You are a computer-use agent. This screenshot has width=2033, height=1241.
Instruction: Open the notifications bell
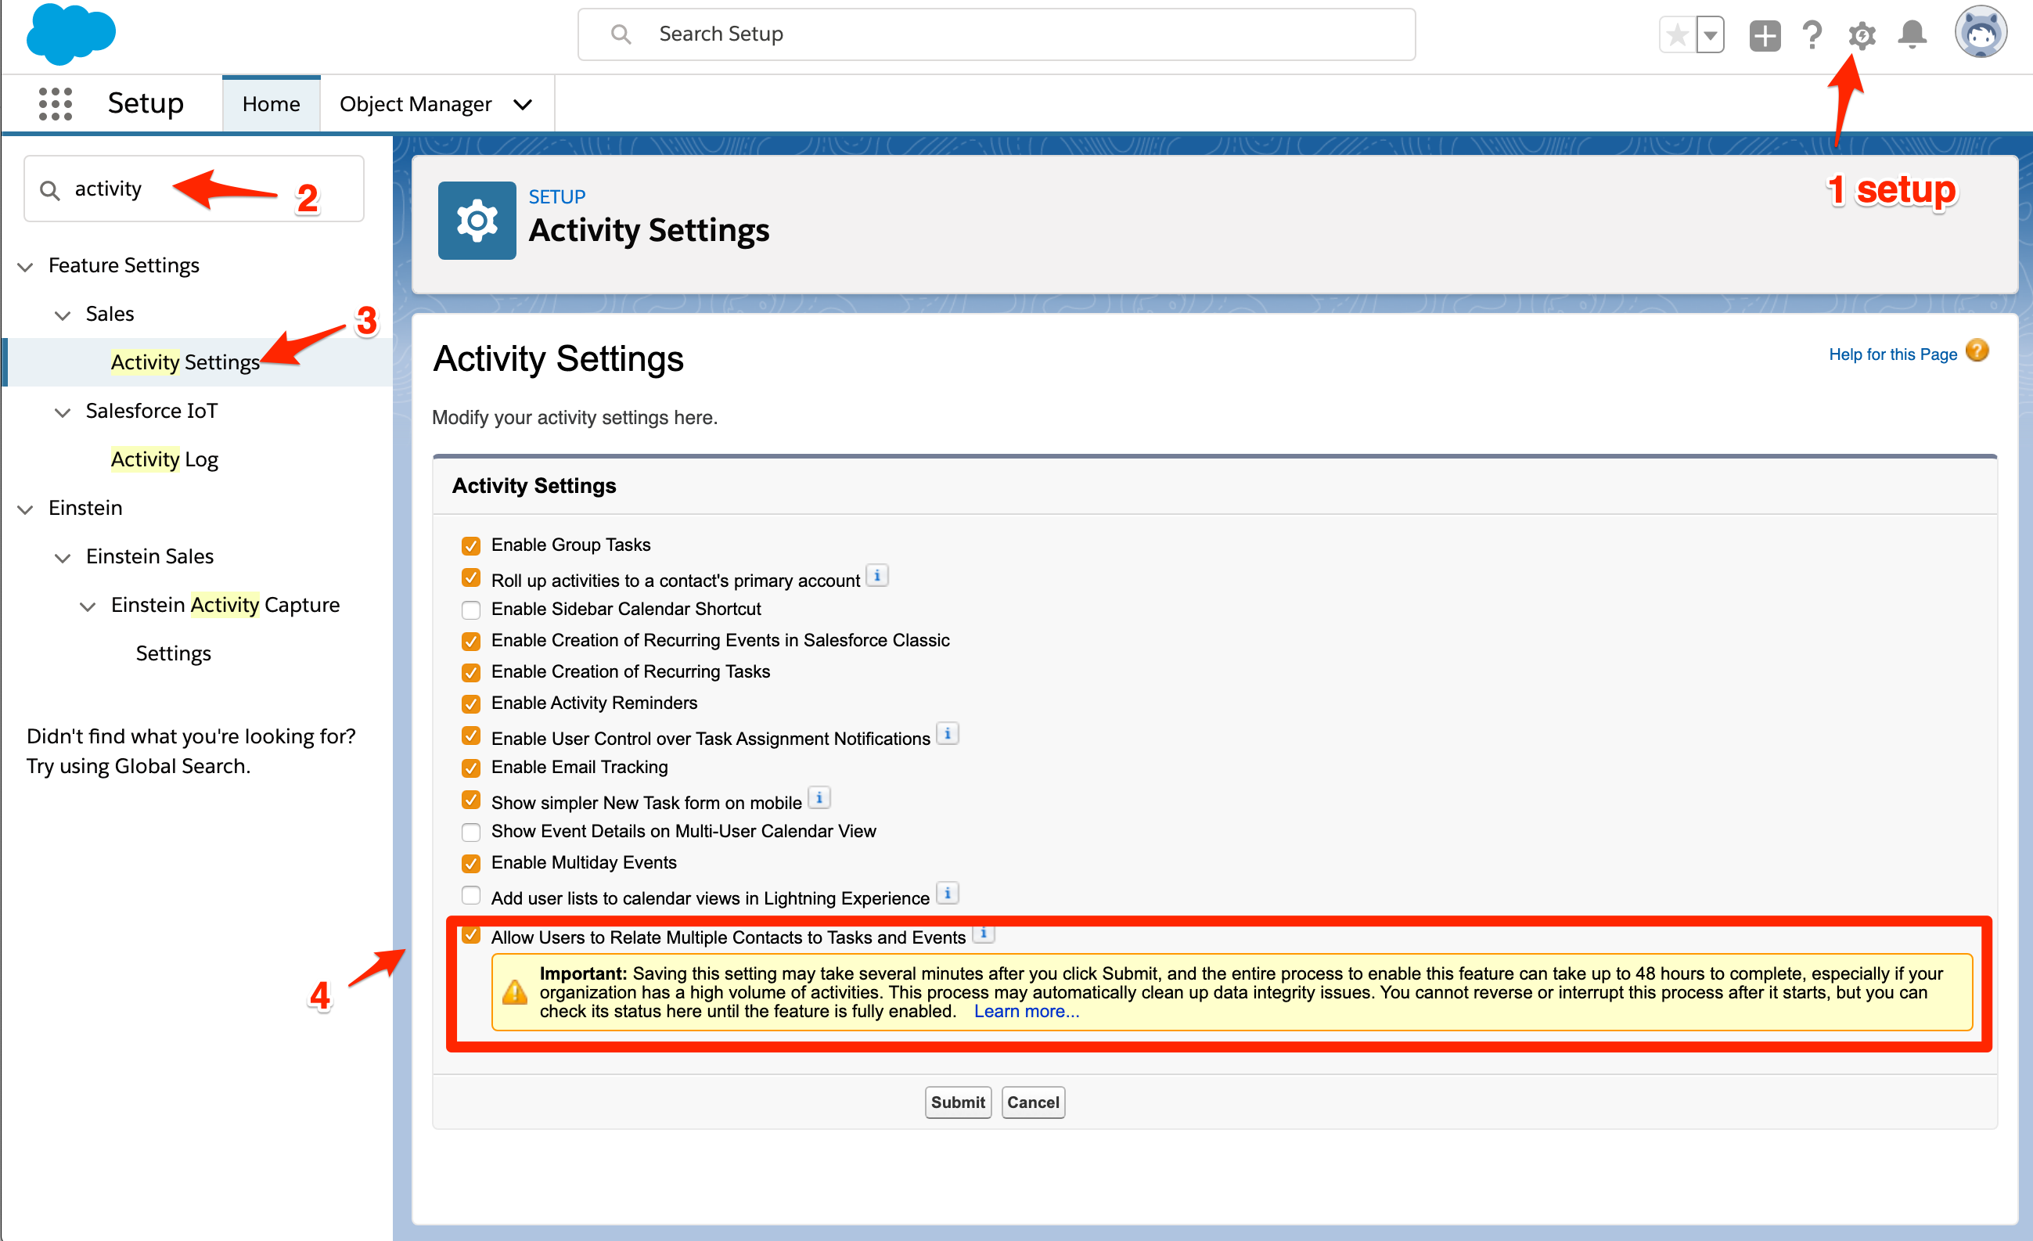click(1912, 34)
